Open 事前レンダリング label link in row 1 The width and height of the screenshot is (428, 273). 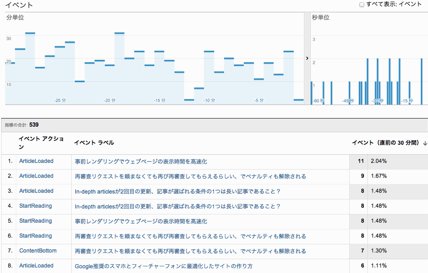(x=141, y=161)
